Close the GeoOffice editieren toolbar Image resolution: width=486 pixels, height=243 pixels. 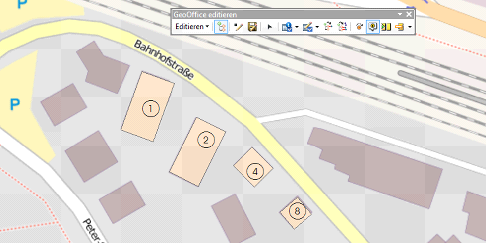[x=409, y=14]
